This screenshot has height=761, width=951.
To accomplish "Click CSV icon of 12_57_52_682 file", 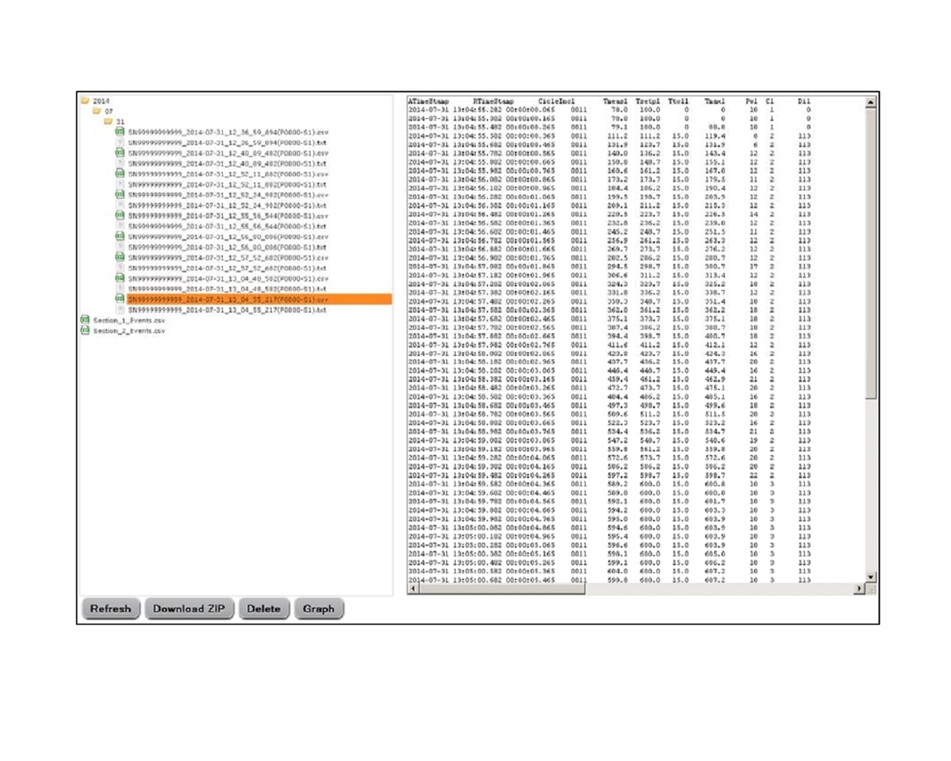I will [x=120, y=257].
